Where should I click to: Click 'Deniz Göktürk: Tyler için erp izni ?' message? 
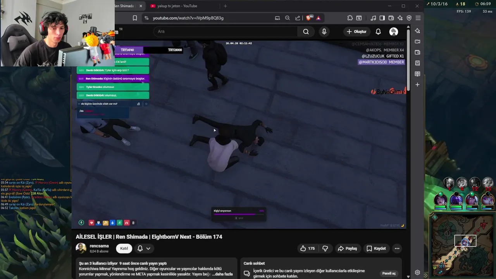113,70
